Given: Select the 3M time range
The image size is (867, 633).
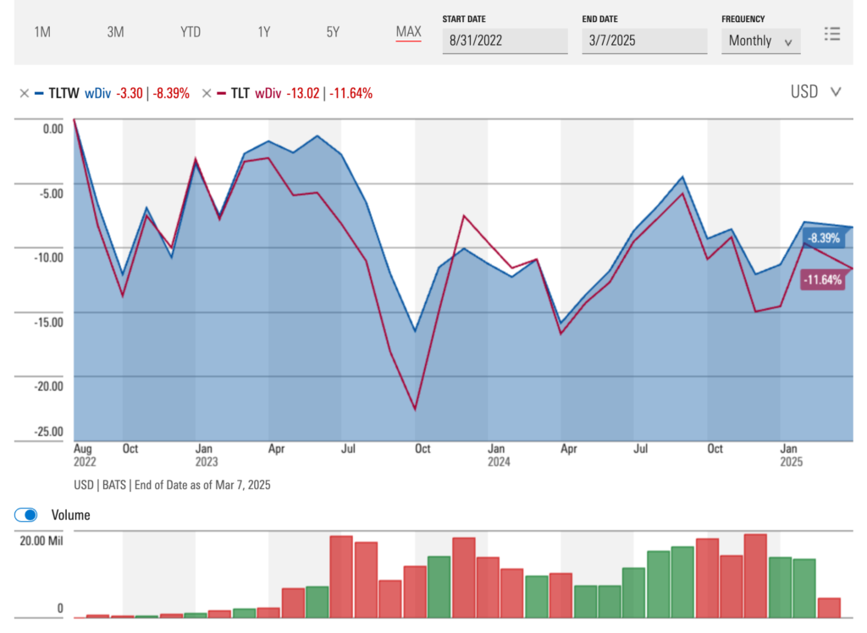Looking at the screenshot, I should point(116,32).
